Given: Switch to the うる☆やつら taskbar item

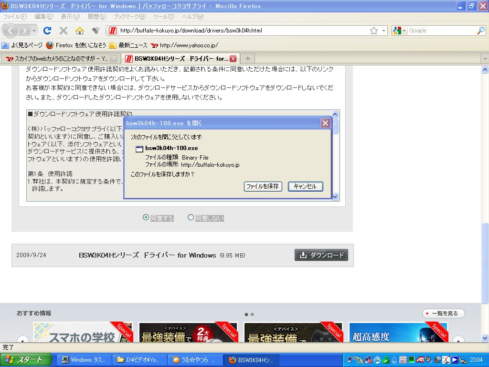Looking at the screenshot, I should coord(195,360).
